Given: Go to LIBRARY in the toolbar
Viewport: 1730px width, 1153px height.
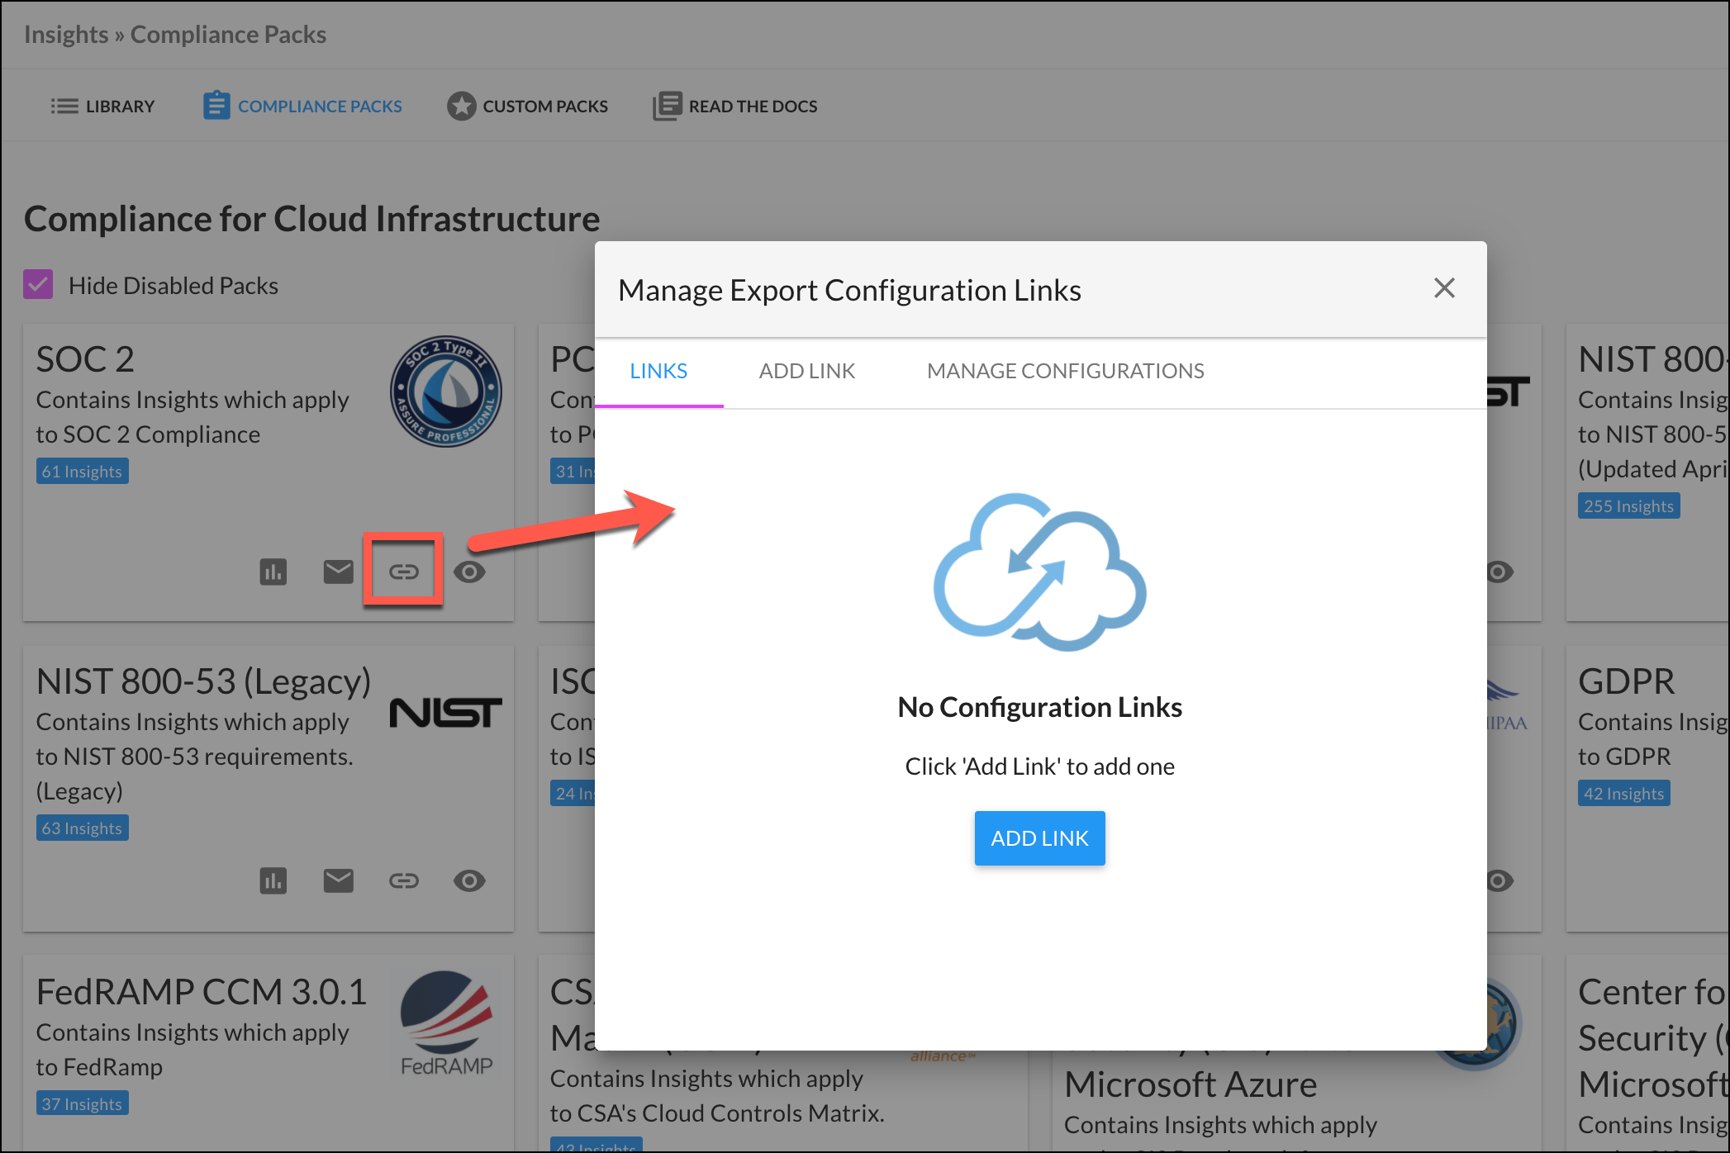Looking at the screenshot, I should [x=102, y=107].
